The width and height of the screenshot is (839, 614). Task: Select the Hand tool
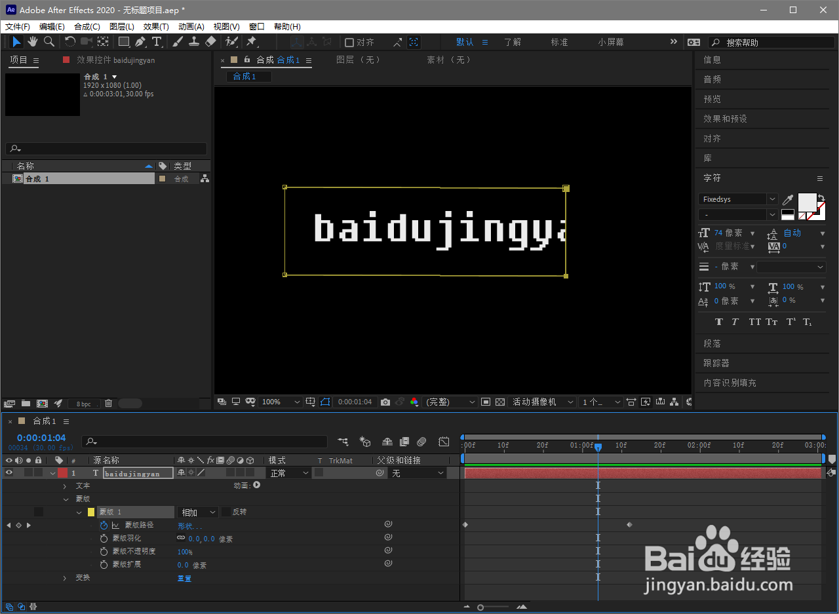pos(33,42)
